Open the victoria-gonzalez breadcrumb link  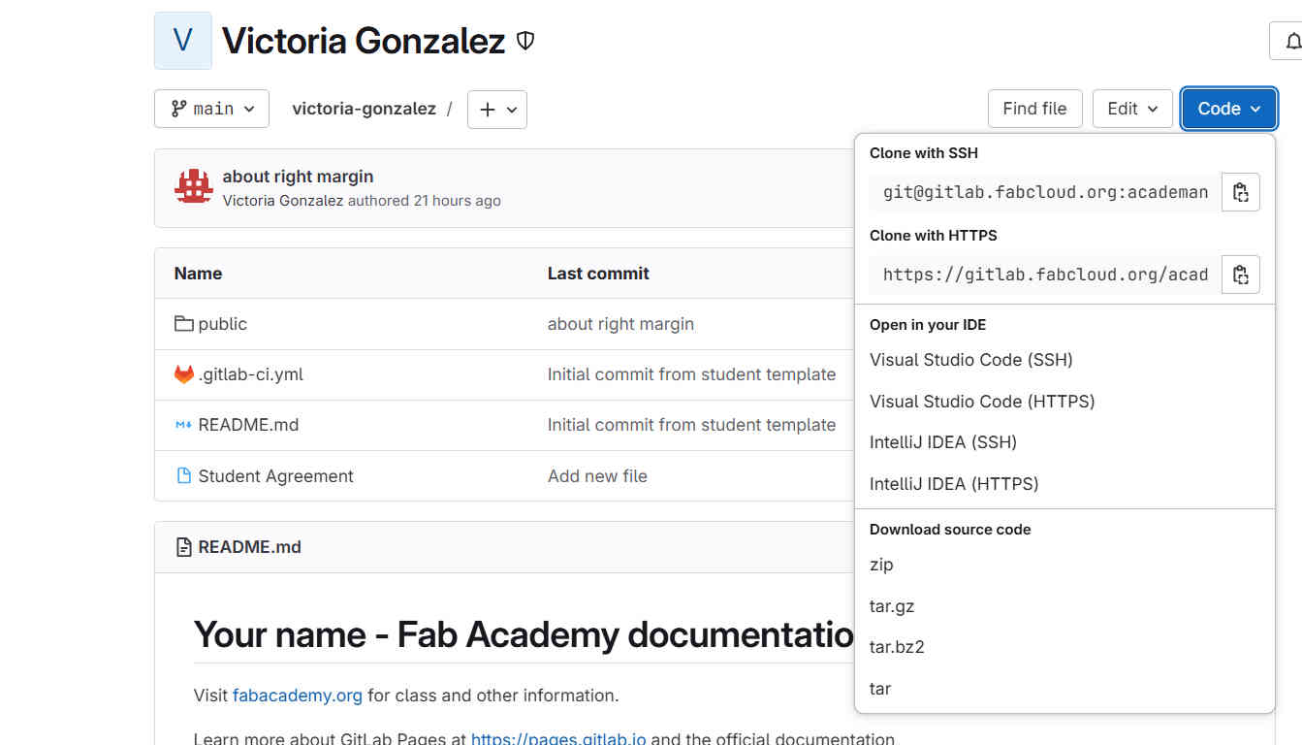point(364,109)
